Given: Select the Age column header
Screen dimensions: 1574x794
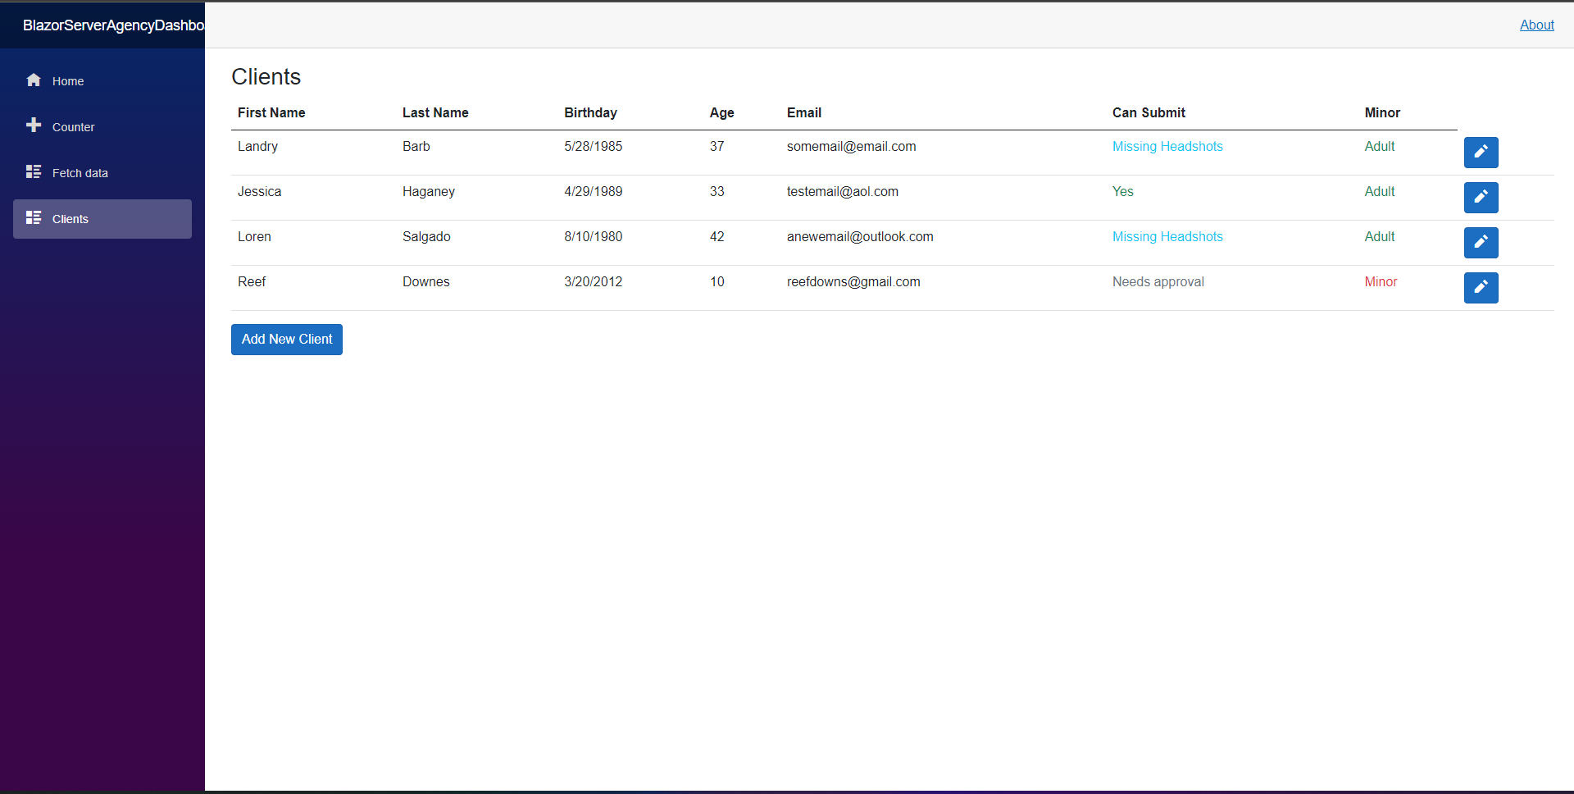Looking at the screenshot, I should point(721,112).
